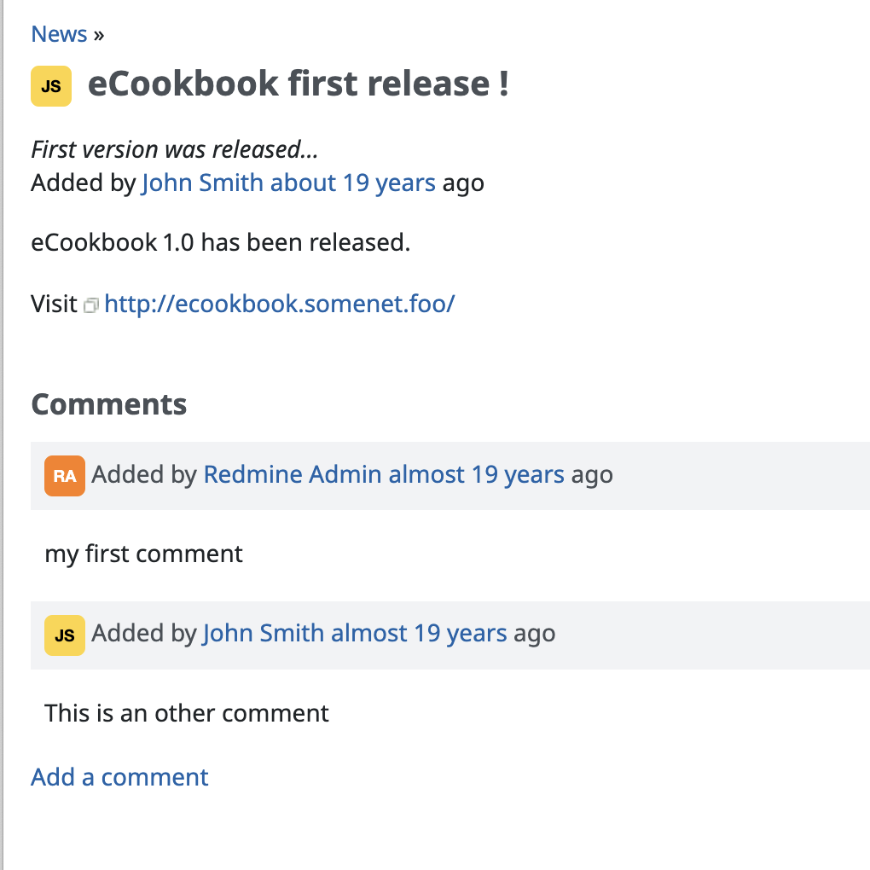Click the external link icon after Visit
The height and width of the screenshot is (870, 870).
pyautogui.click(x=91, y=304)
